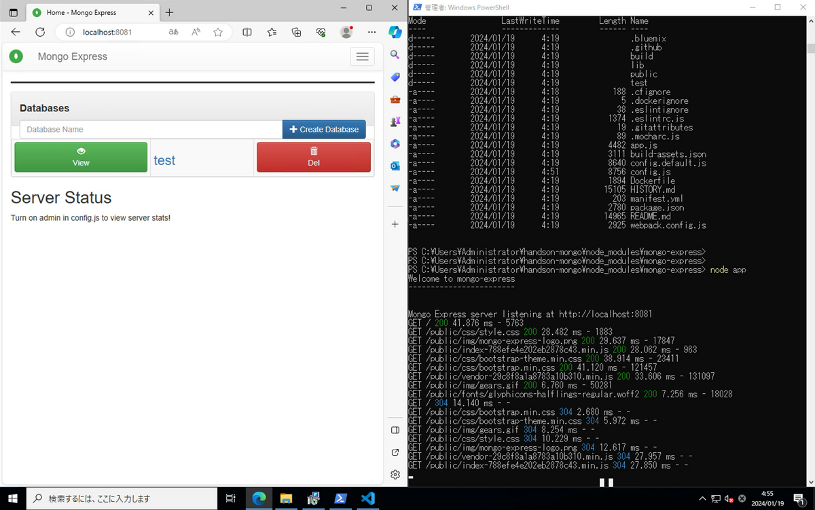
Task: Click the muted volume tray icon
Action: click(x=729, y=498)
